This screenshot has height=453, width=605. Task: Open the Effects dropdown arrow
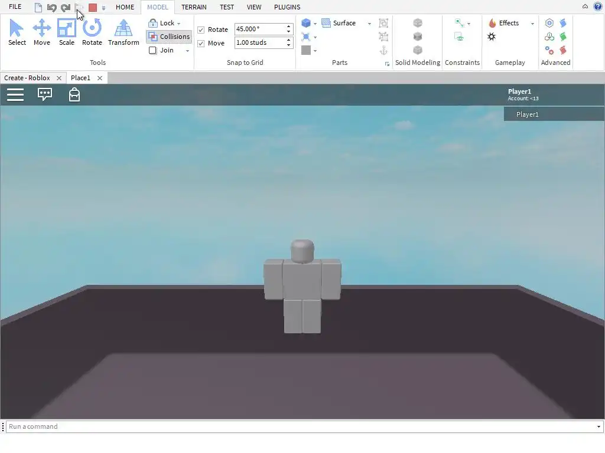(x=532, y=24)
